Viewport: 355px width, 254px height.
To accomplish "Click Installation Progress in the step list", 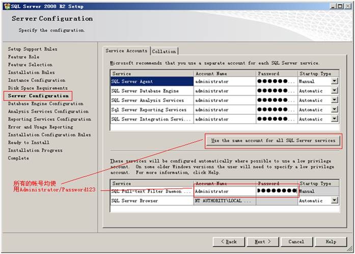I will tap(35, 150).
